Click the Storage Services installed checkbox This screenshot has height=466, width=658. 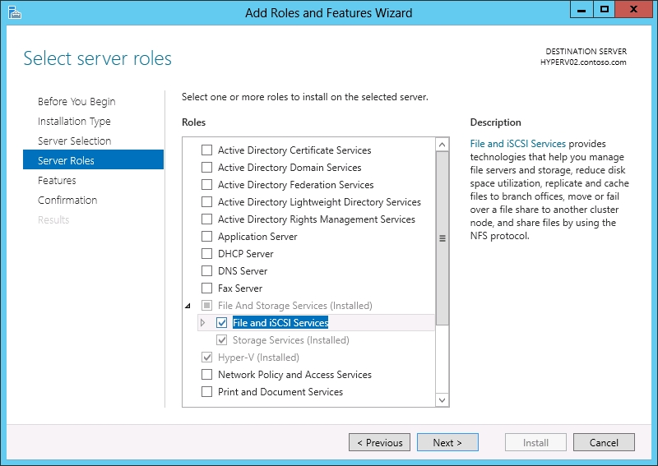[x=221, y=339]
